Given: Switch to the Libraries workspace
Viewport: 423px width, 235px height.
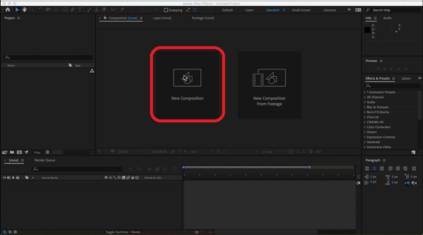Looking at the screenshot, I should pos(330,10).
